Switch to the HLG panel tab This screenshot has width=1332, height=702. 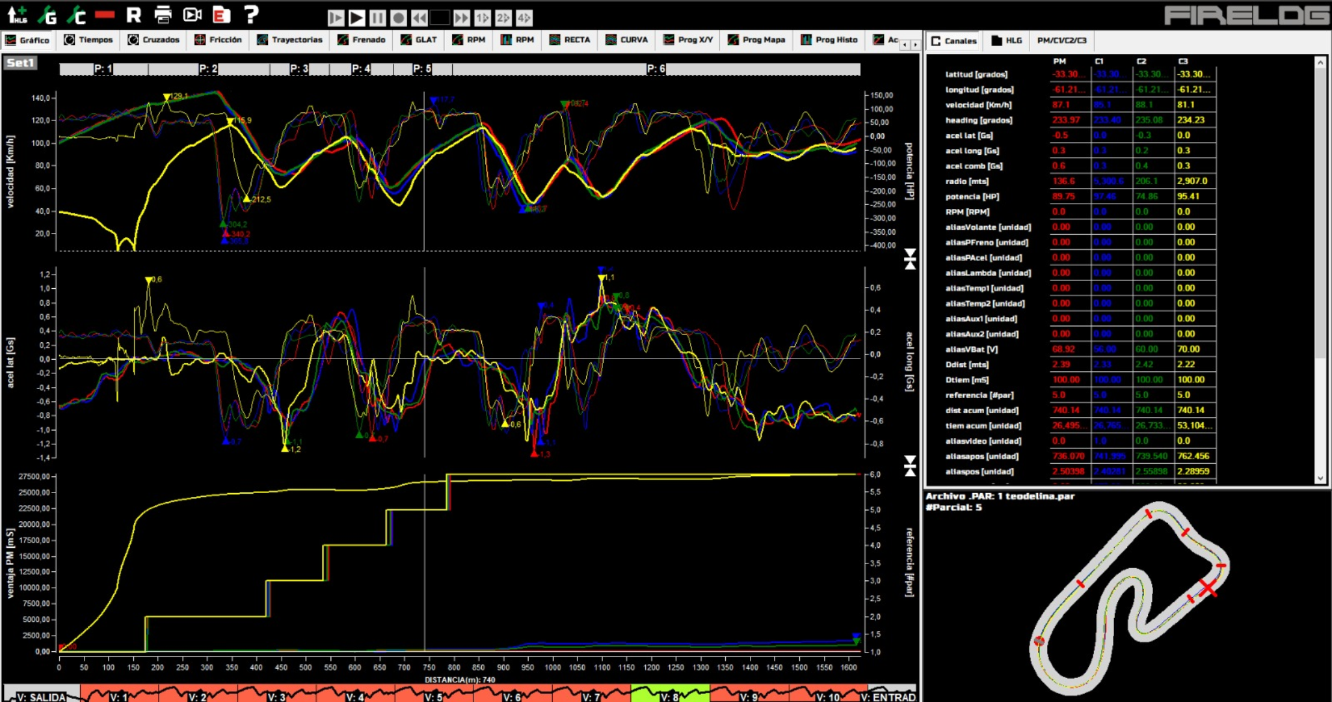[x=1006, y=40]
